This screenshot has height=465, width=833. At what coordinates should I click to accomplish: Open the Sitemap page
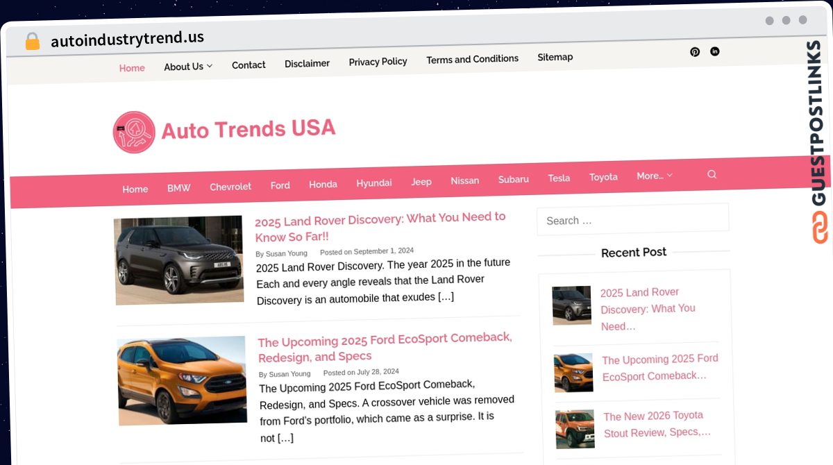click(555, 57)
